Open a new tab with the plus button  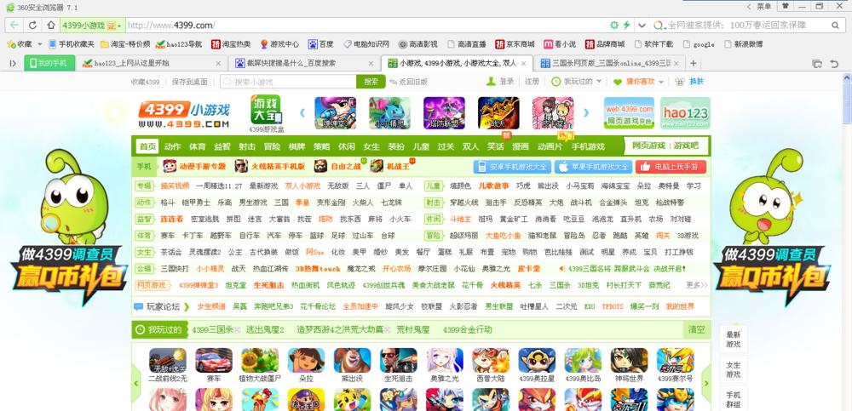pyautogui.click(x=693, y=63)
